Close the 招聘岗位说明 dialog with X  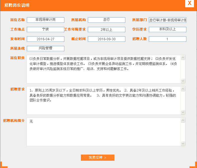coord(189,3)
